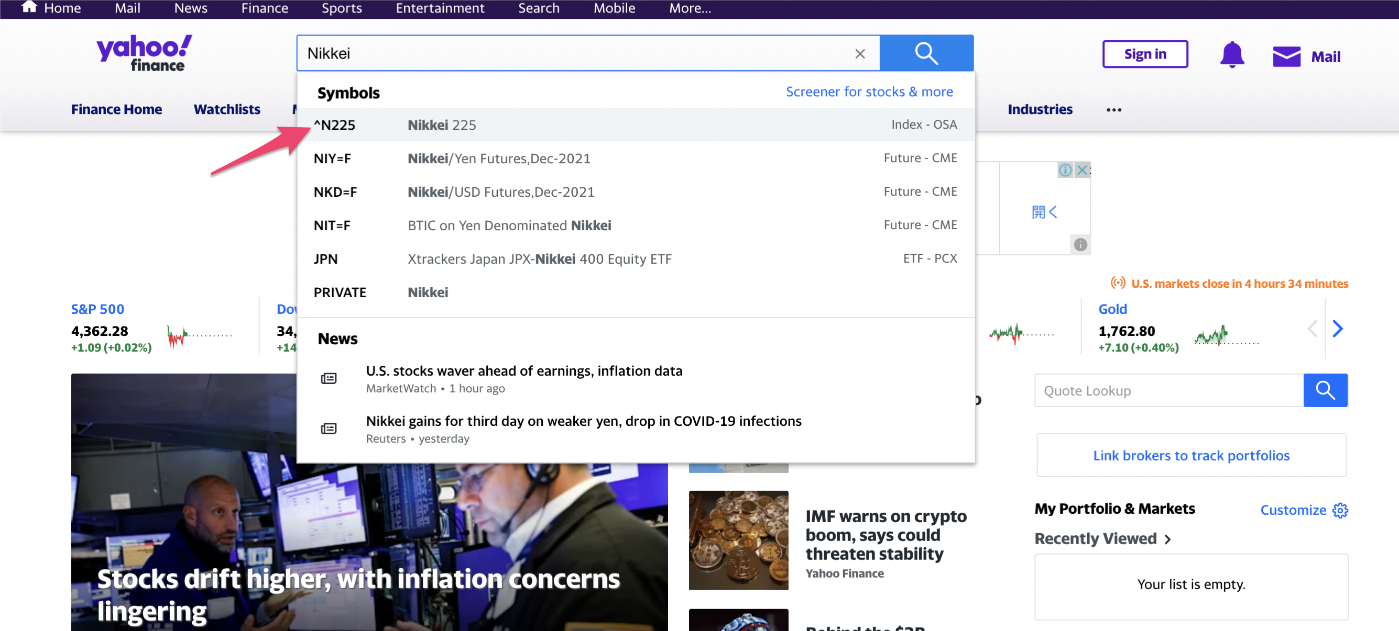This screenshot has height=631, width=1399.
Task: Open the Customize gear icon
Action: point(1340,510)
